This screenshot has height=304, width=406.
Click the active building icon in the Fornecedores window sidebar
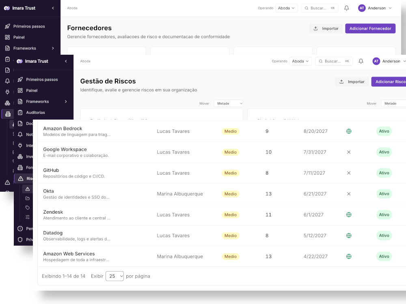coord(8,114)
